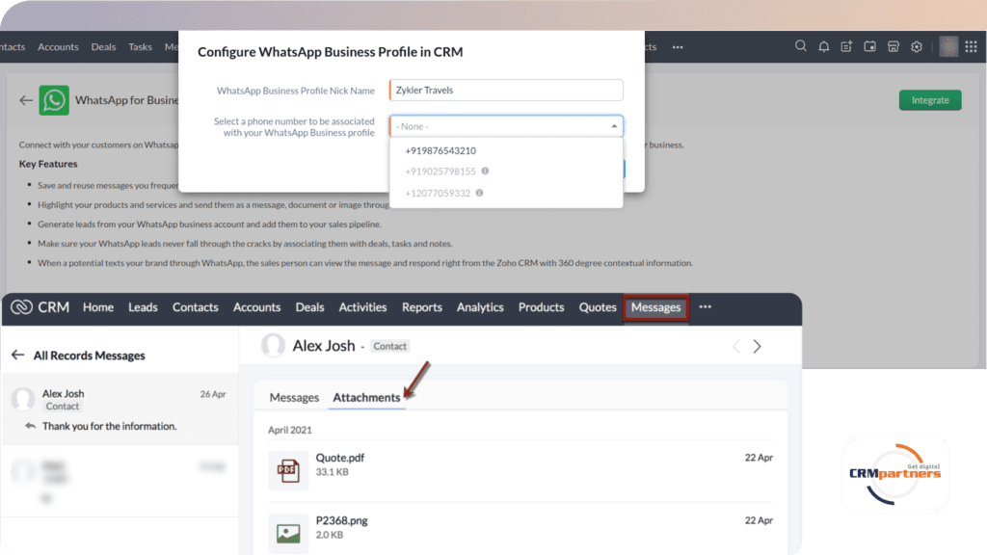
Task: Click Alex Josh avatar in record header
Action: [x=273, y=346]
